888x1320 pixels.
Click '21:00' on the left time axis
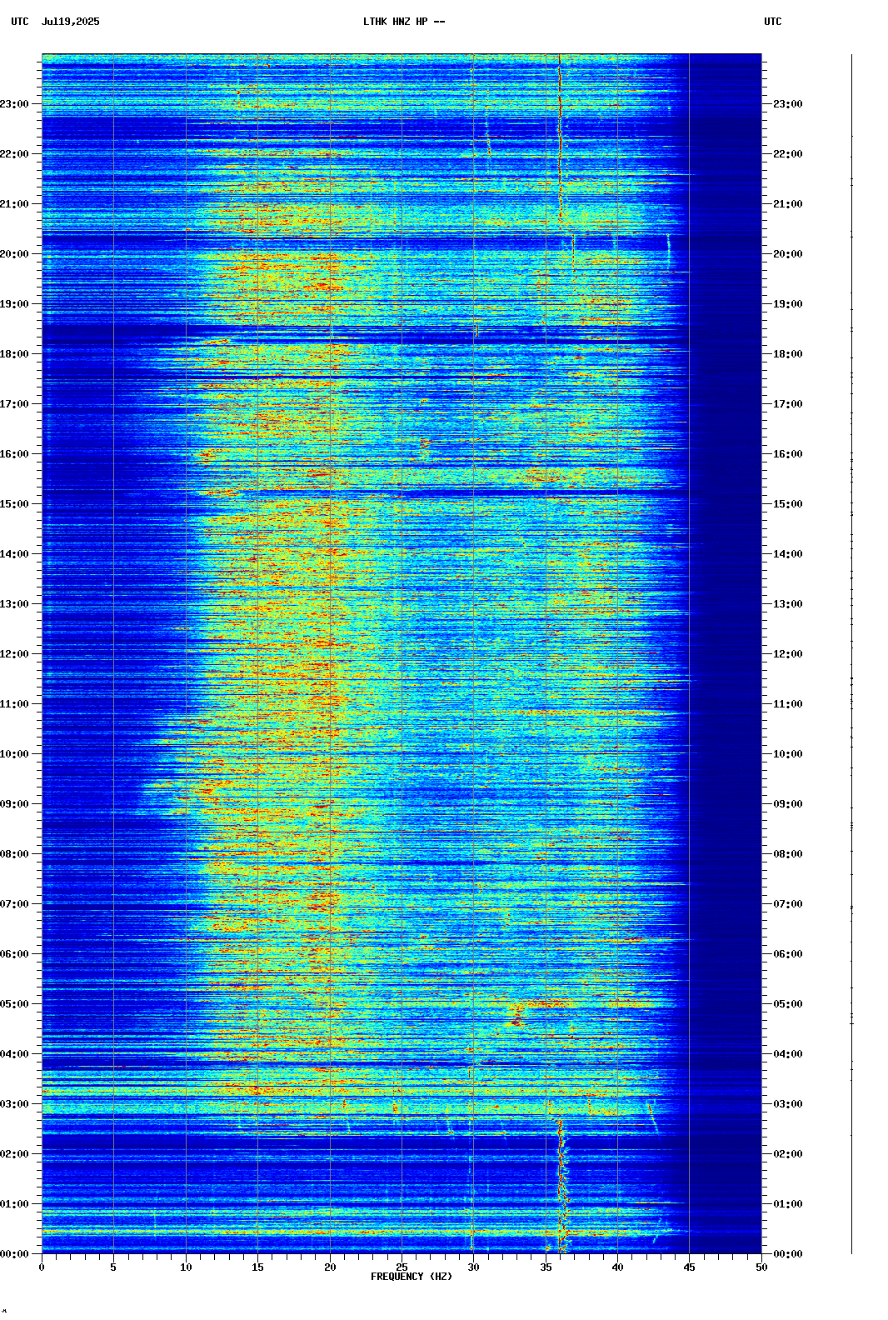(x=14, y=204)
